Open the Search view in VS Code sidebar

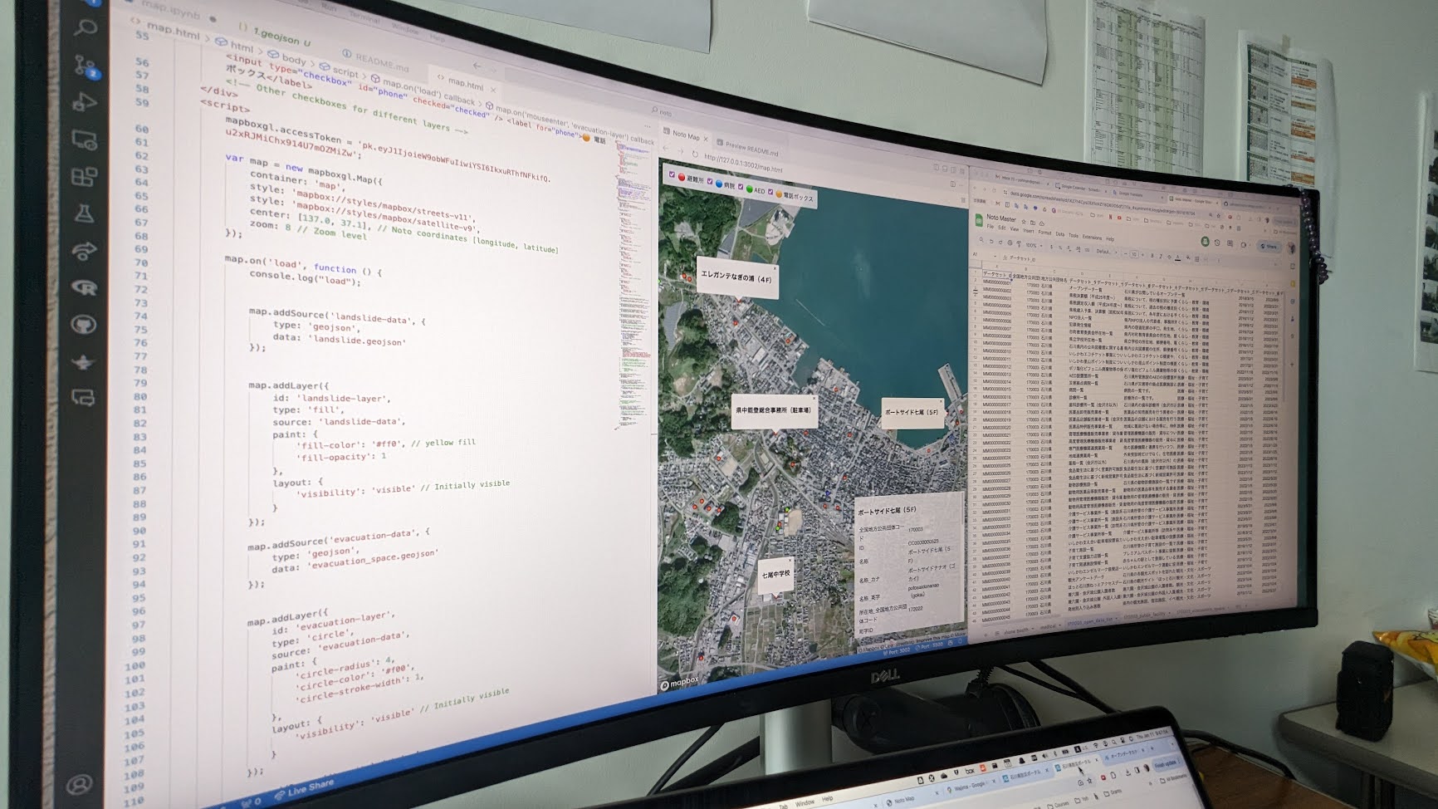point(86,27)
